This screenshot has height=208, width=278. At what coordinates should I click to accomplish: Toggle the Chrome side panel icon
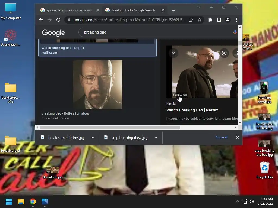219,20
